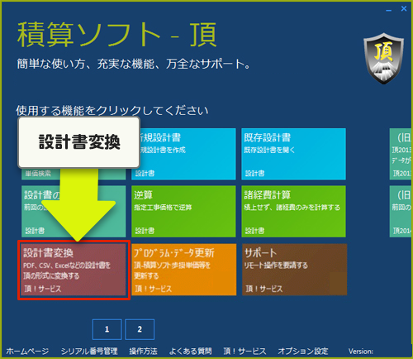Image resolution: width=413 pixels, height=359 pixels.
Task: Open the 設計書変換 tile
Action: 74,270
